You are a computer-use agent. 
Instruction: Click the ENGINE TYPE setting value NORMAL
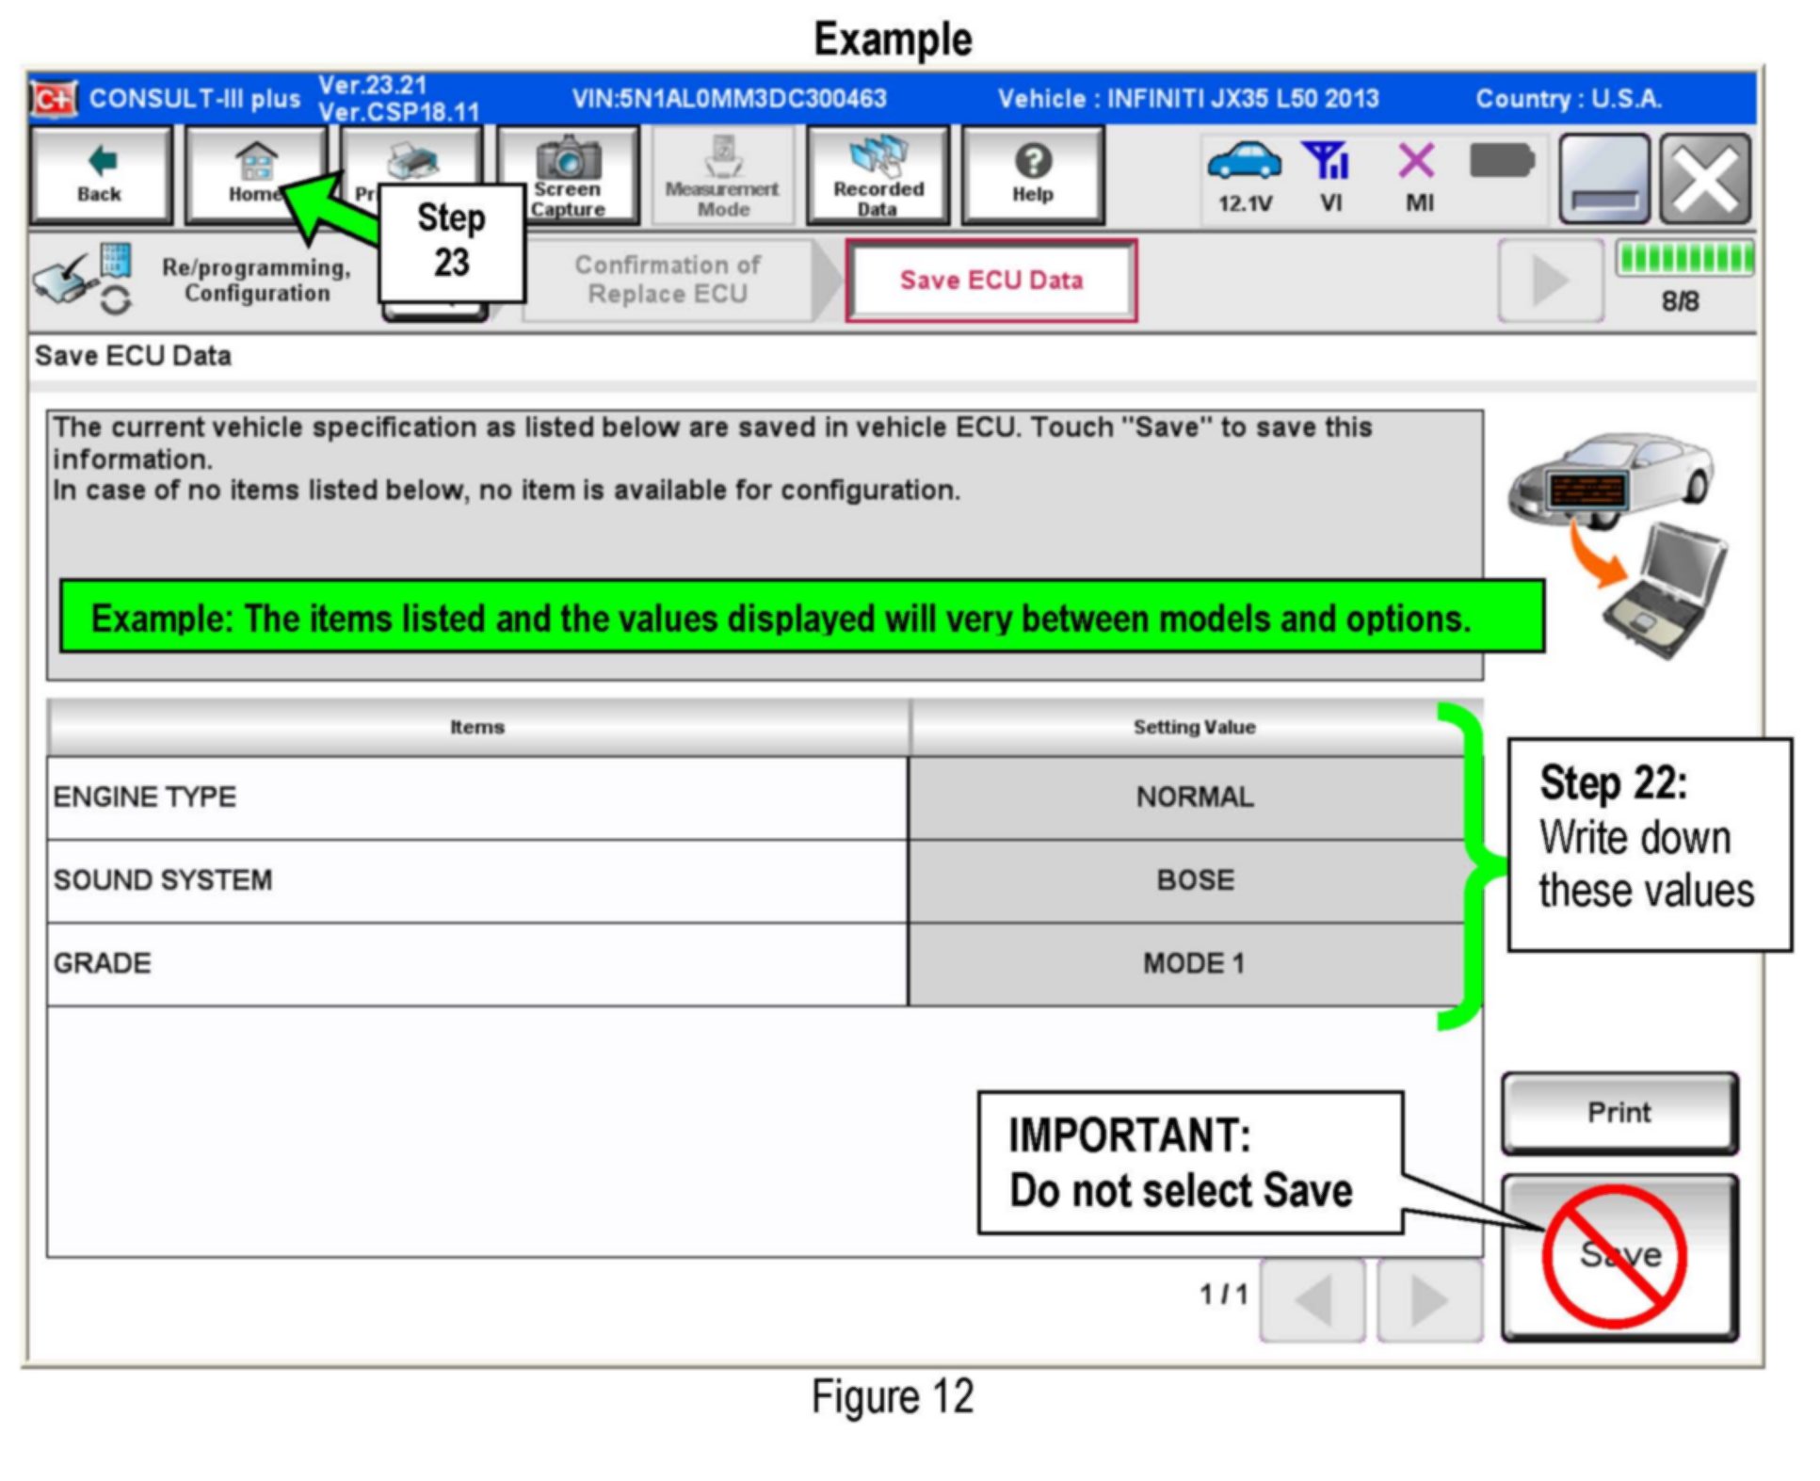coord(1193,797)
